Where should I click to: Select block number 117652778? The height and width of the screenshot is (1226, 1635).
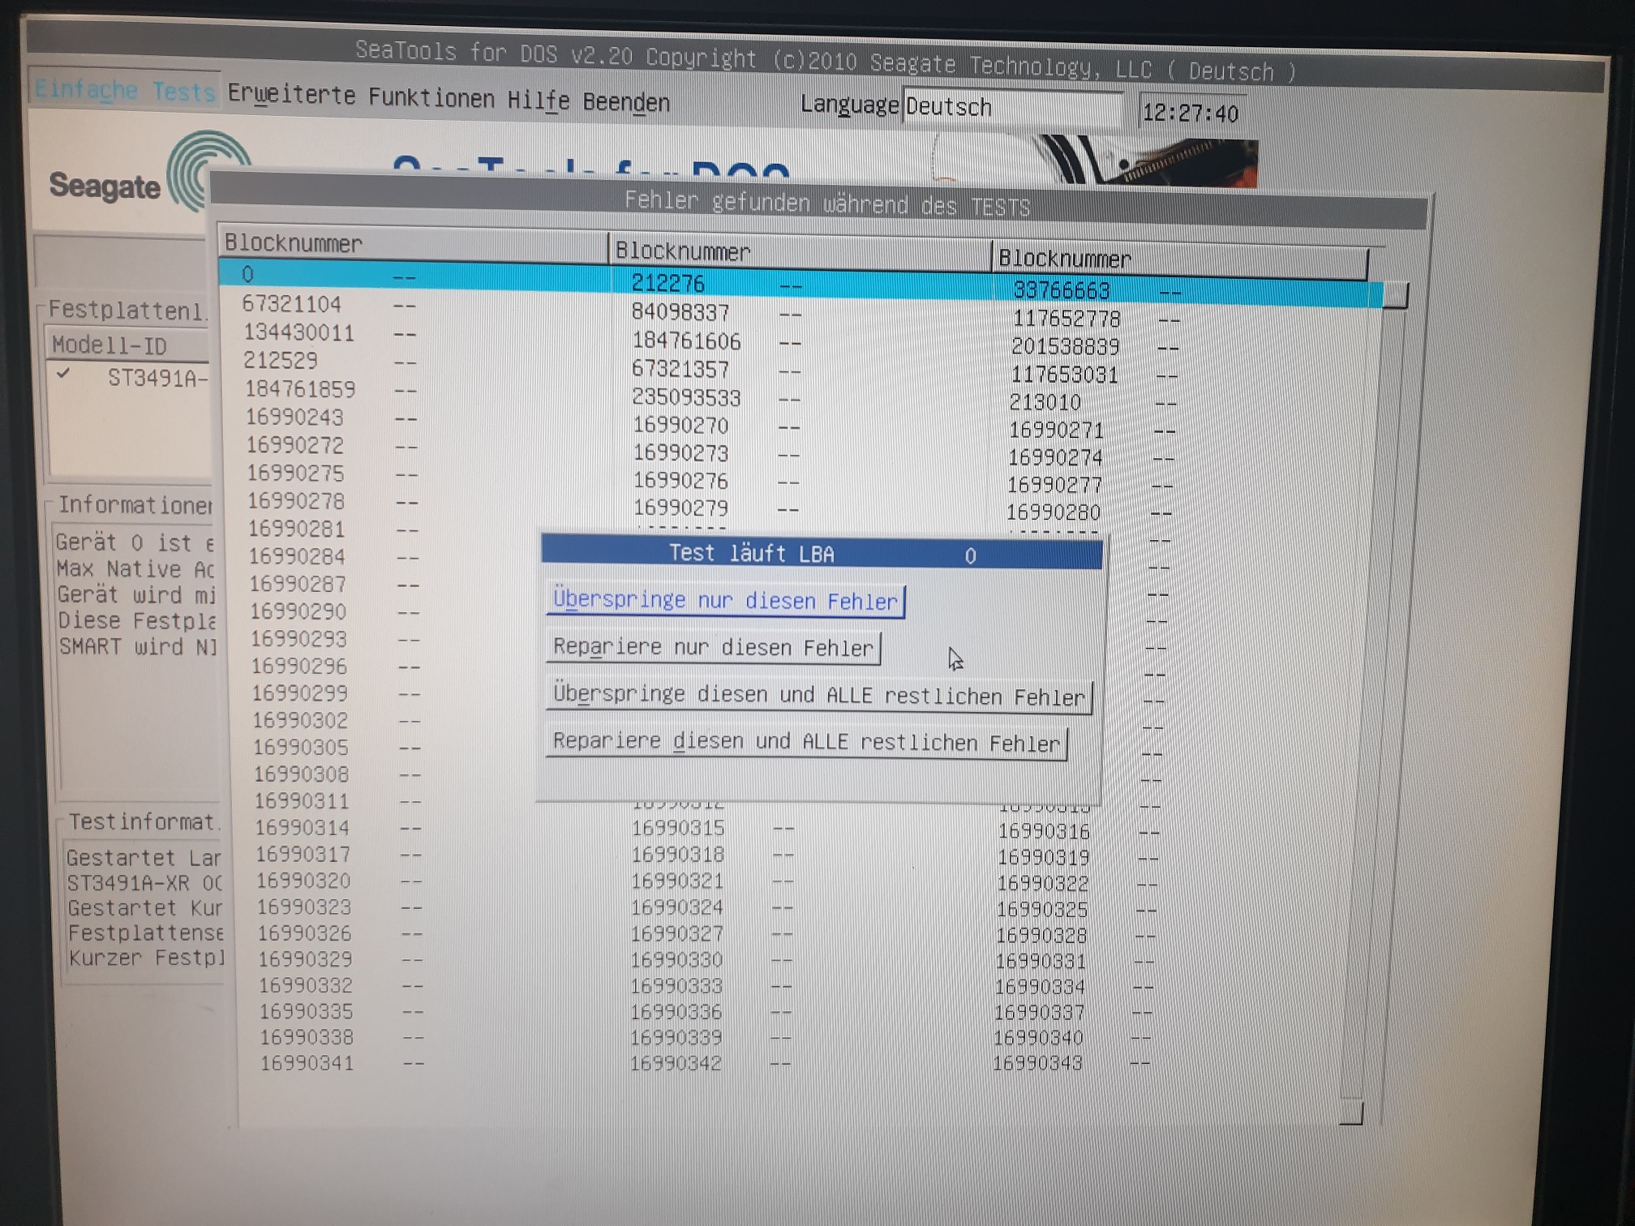click(1066, 319)
